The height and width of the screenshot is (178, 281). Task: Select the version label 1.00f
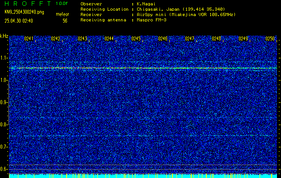click(x=62, y=4)
